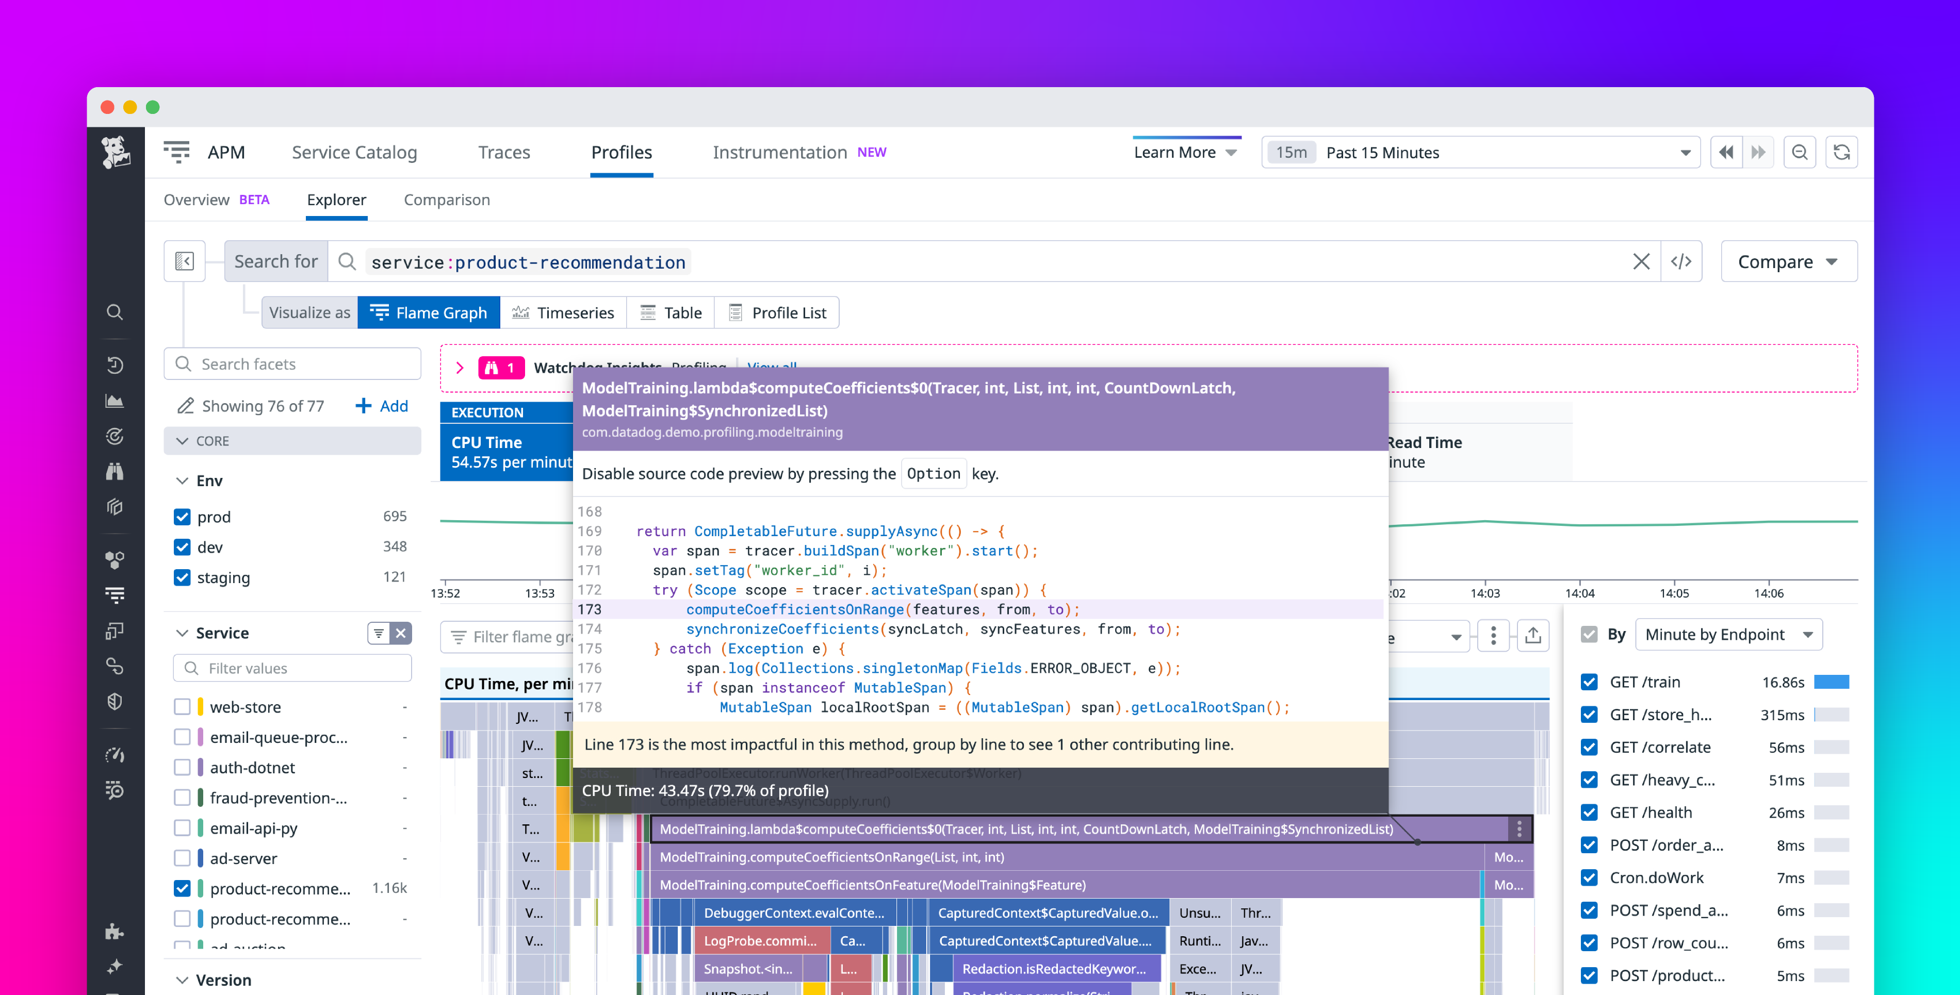
Task: Switch to the Comparison tab
Action: (x=447, y=200)
